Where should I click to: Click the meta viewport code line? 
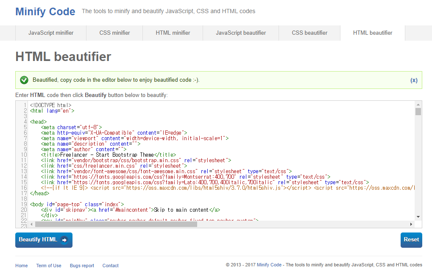(135, 138)
